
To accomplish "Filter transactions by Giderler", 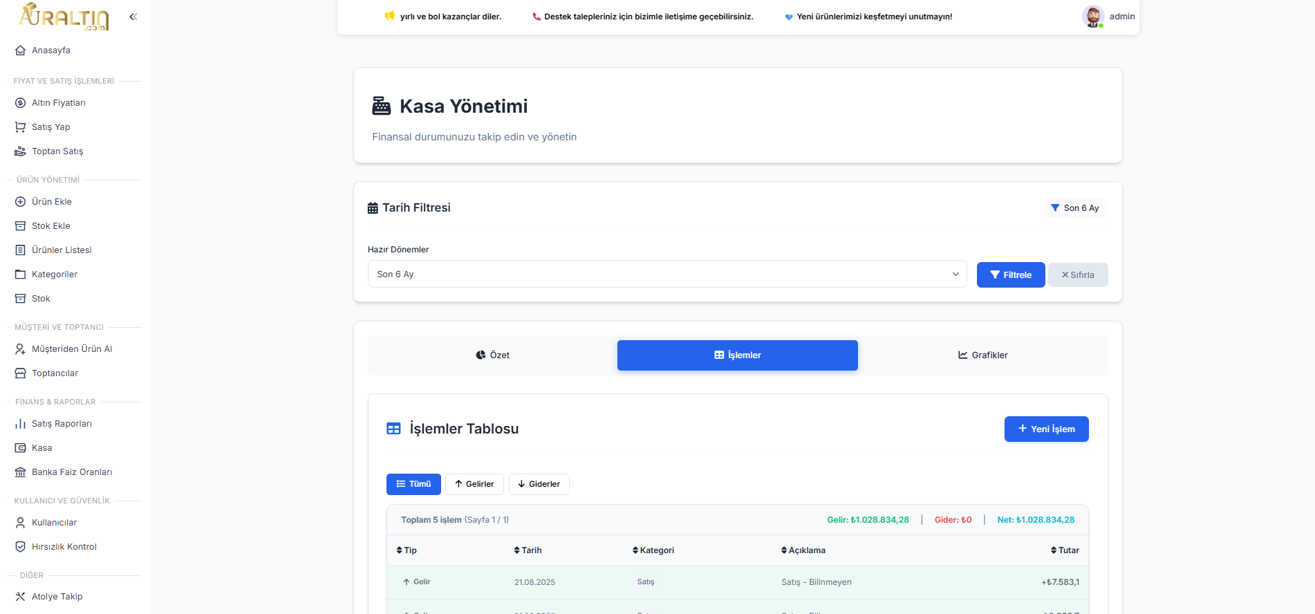I will 539,484.
